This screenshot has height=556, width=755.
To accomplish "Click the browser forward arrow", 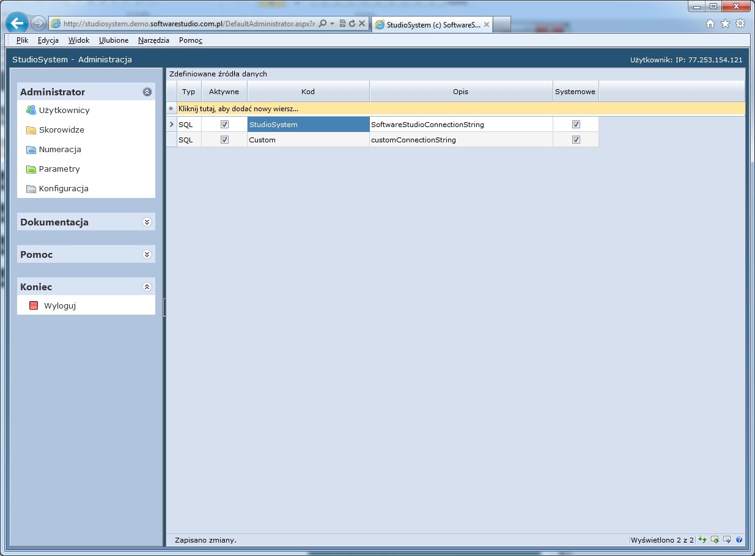I will (38, 23).
